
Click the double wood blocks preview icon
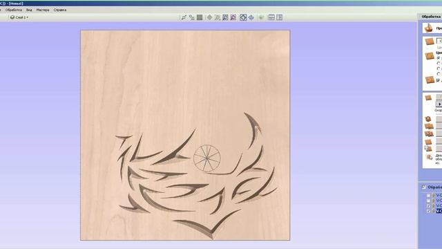pyautogui.click(x=429, y=133)
